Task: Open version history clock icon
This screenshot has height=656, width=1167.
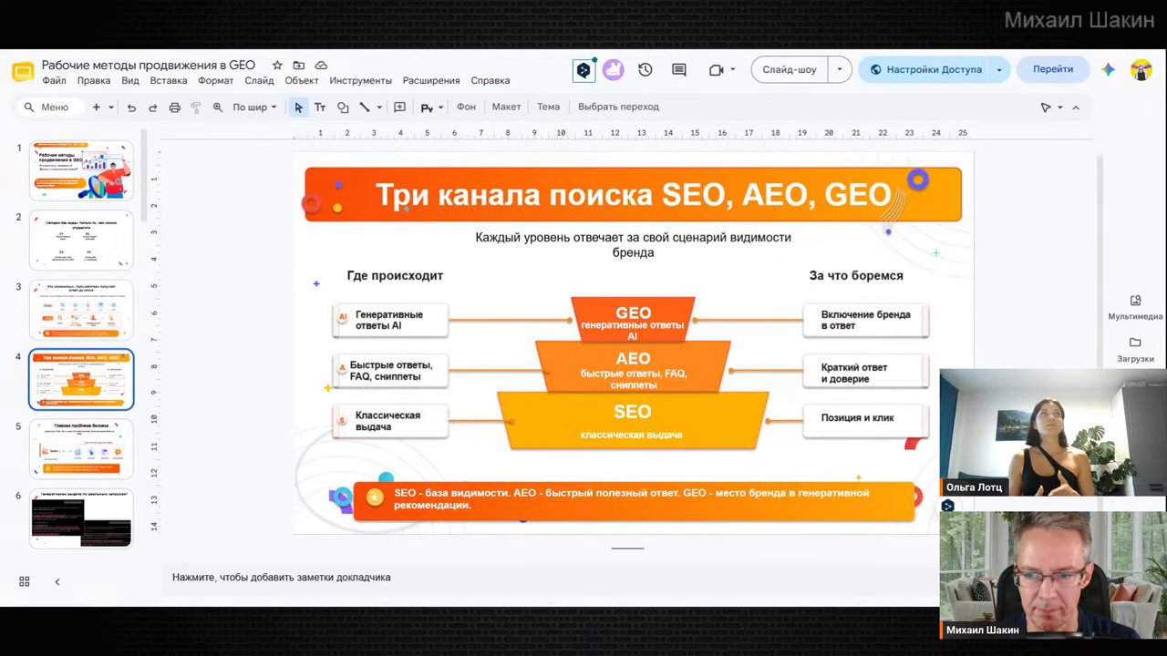Action: 645,70
